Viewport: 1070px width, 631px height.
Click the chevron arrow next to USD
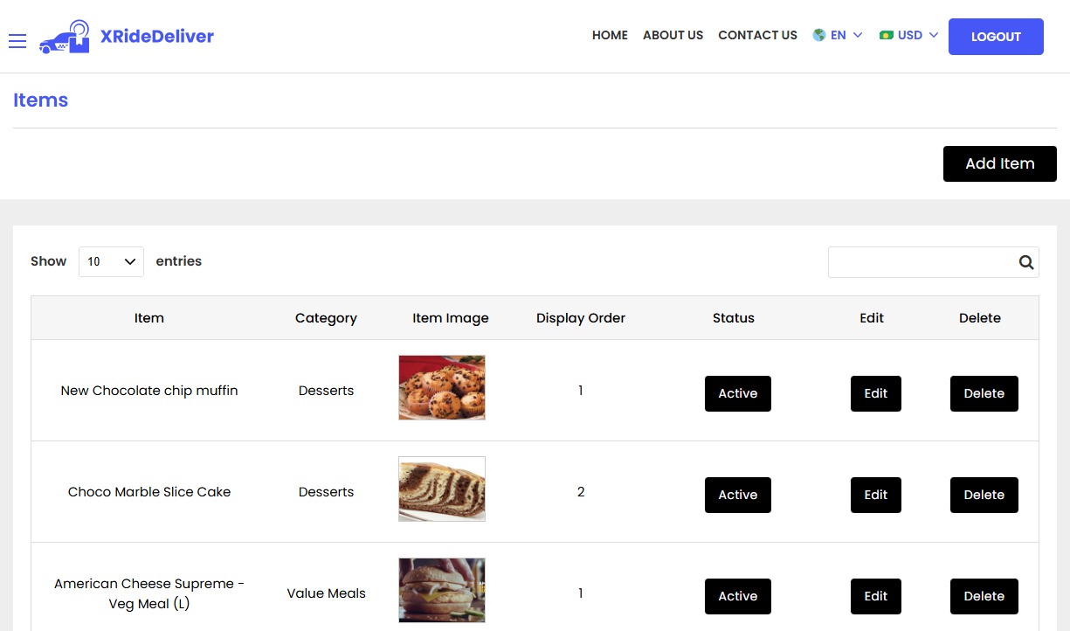click(x=934, y=36)
